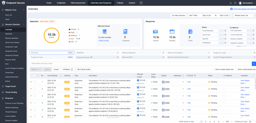This screenshot has height=123, width=256.
Task: Check the checkbox for row 1
Action: [35, 82]
